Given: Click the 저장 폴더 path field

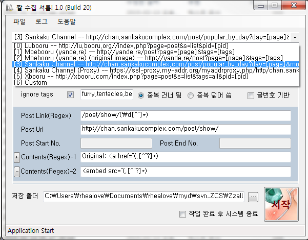Looking at the screenshot, I should pos(143,197).
